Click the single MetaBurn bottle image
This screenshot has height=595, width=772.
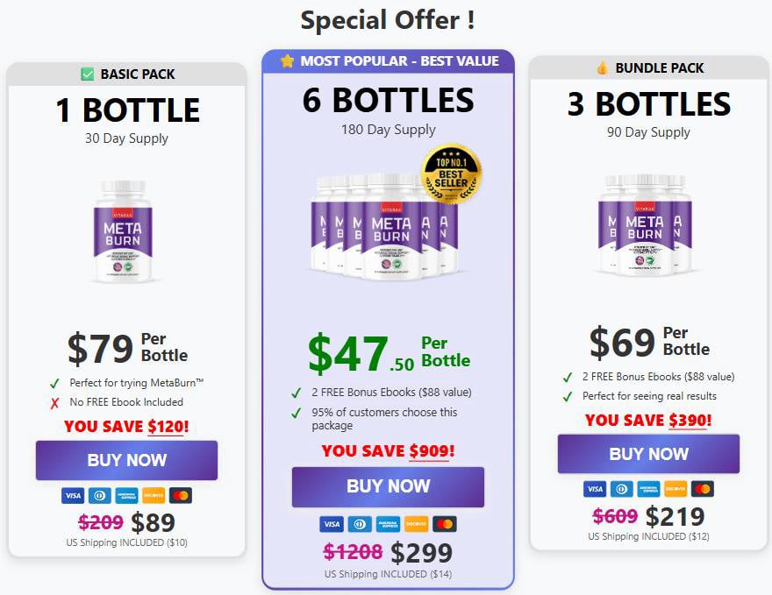tap(123, 231)
